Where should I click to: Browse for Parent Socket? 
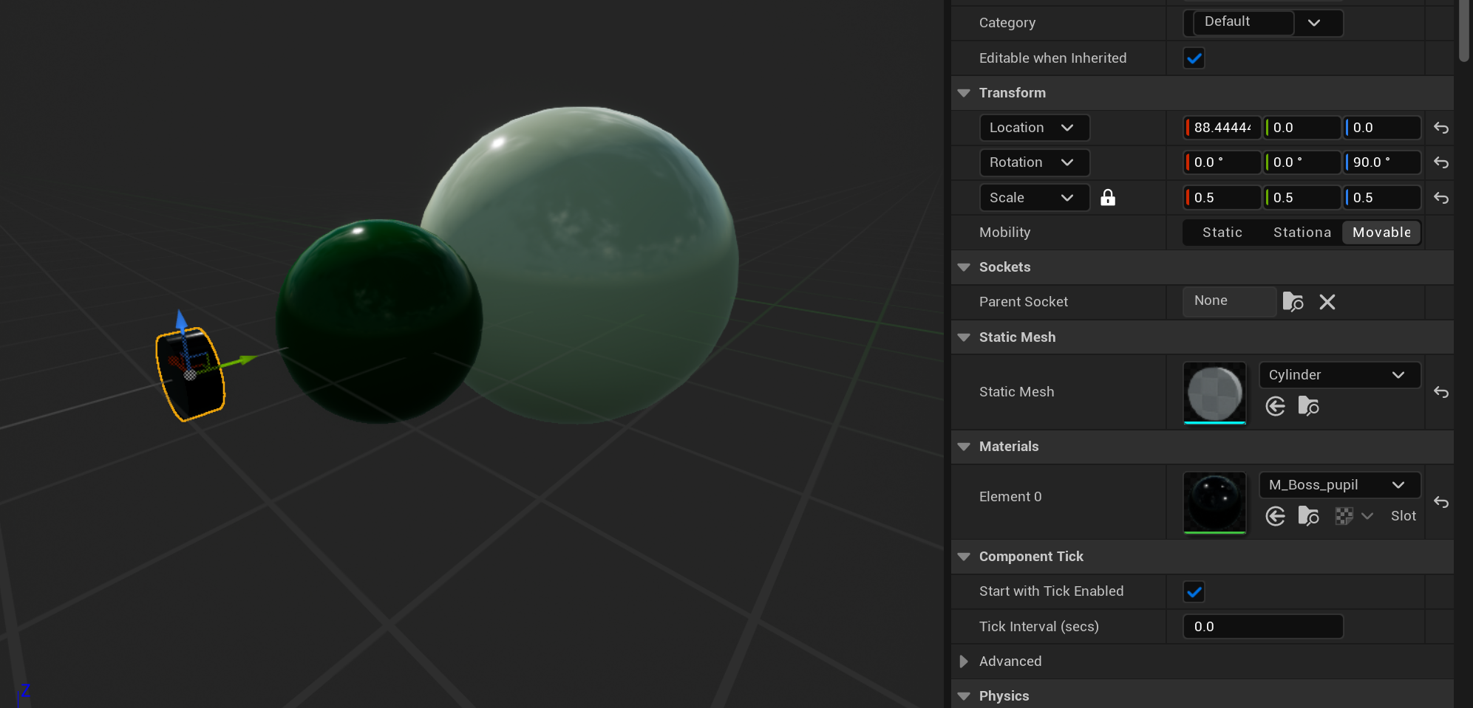point(1293,301)
